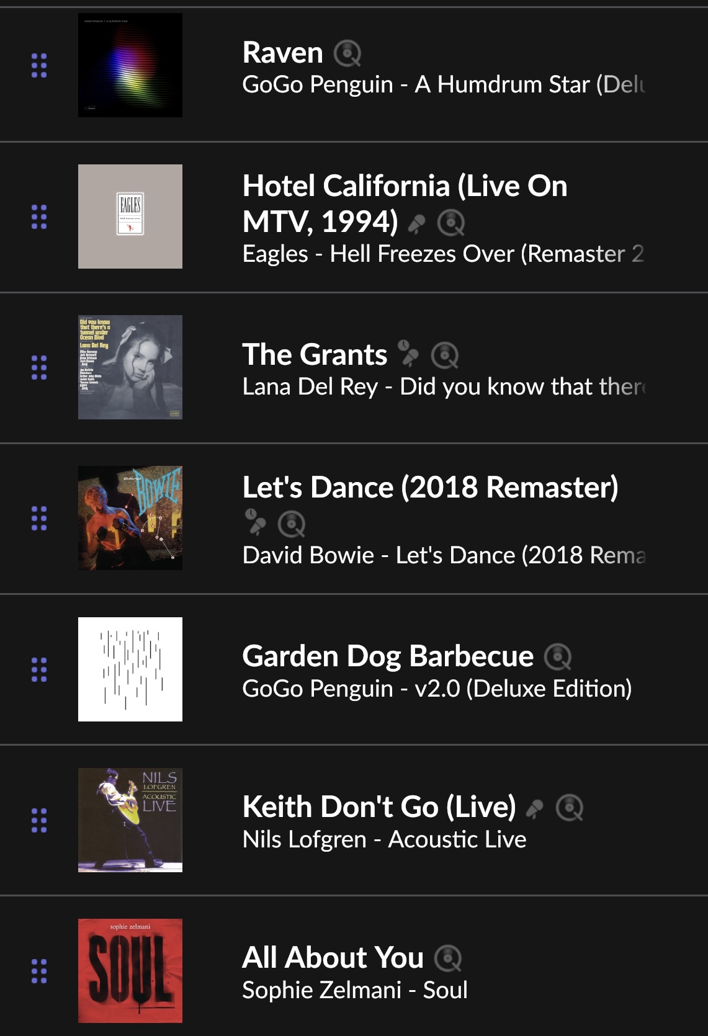Click the drag handle beside Raven
The image size is (708, 1036).
tap(39, 65)
